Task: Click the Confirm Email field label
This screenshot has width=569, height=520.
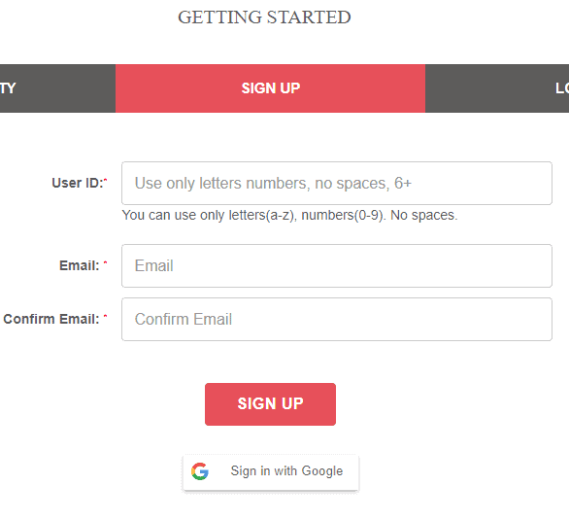Action: [51, 319]
